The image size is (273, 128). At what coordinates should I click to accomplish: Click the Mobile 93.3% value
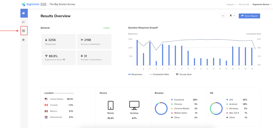pyautogui.click(x=110, y=118)
